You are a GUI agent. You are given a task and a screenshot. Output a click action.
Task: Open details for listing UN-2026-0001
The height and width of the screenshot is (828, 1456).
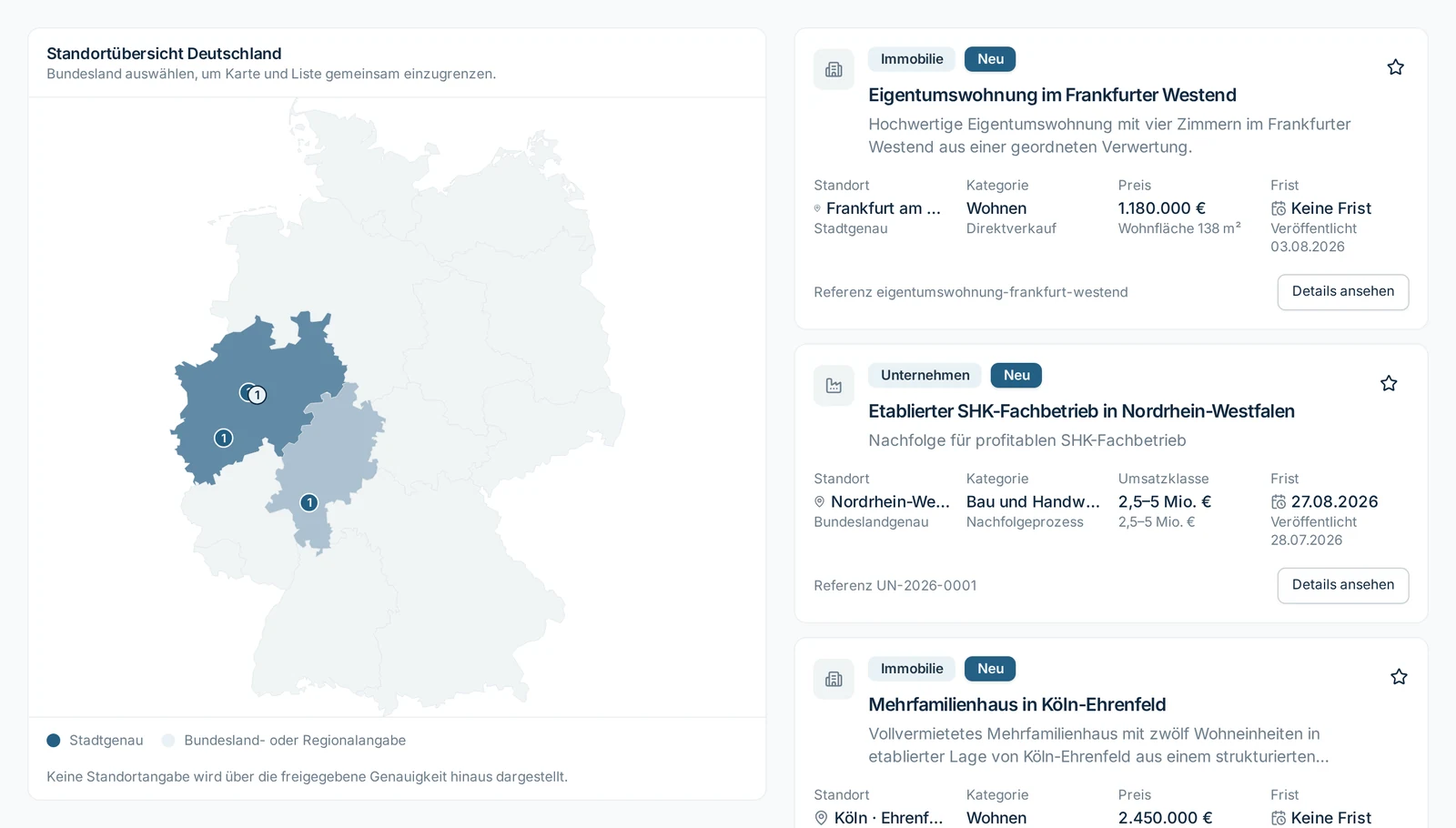(x=1343, y=585)
